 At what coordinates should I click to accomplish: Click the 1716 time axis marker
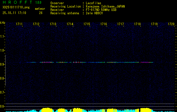click(104, 24)
